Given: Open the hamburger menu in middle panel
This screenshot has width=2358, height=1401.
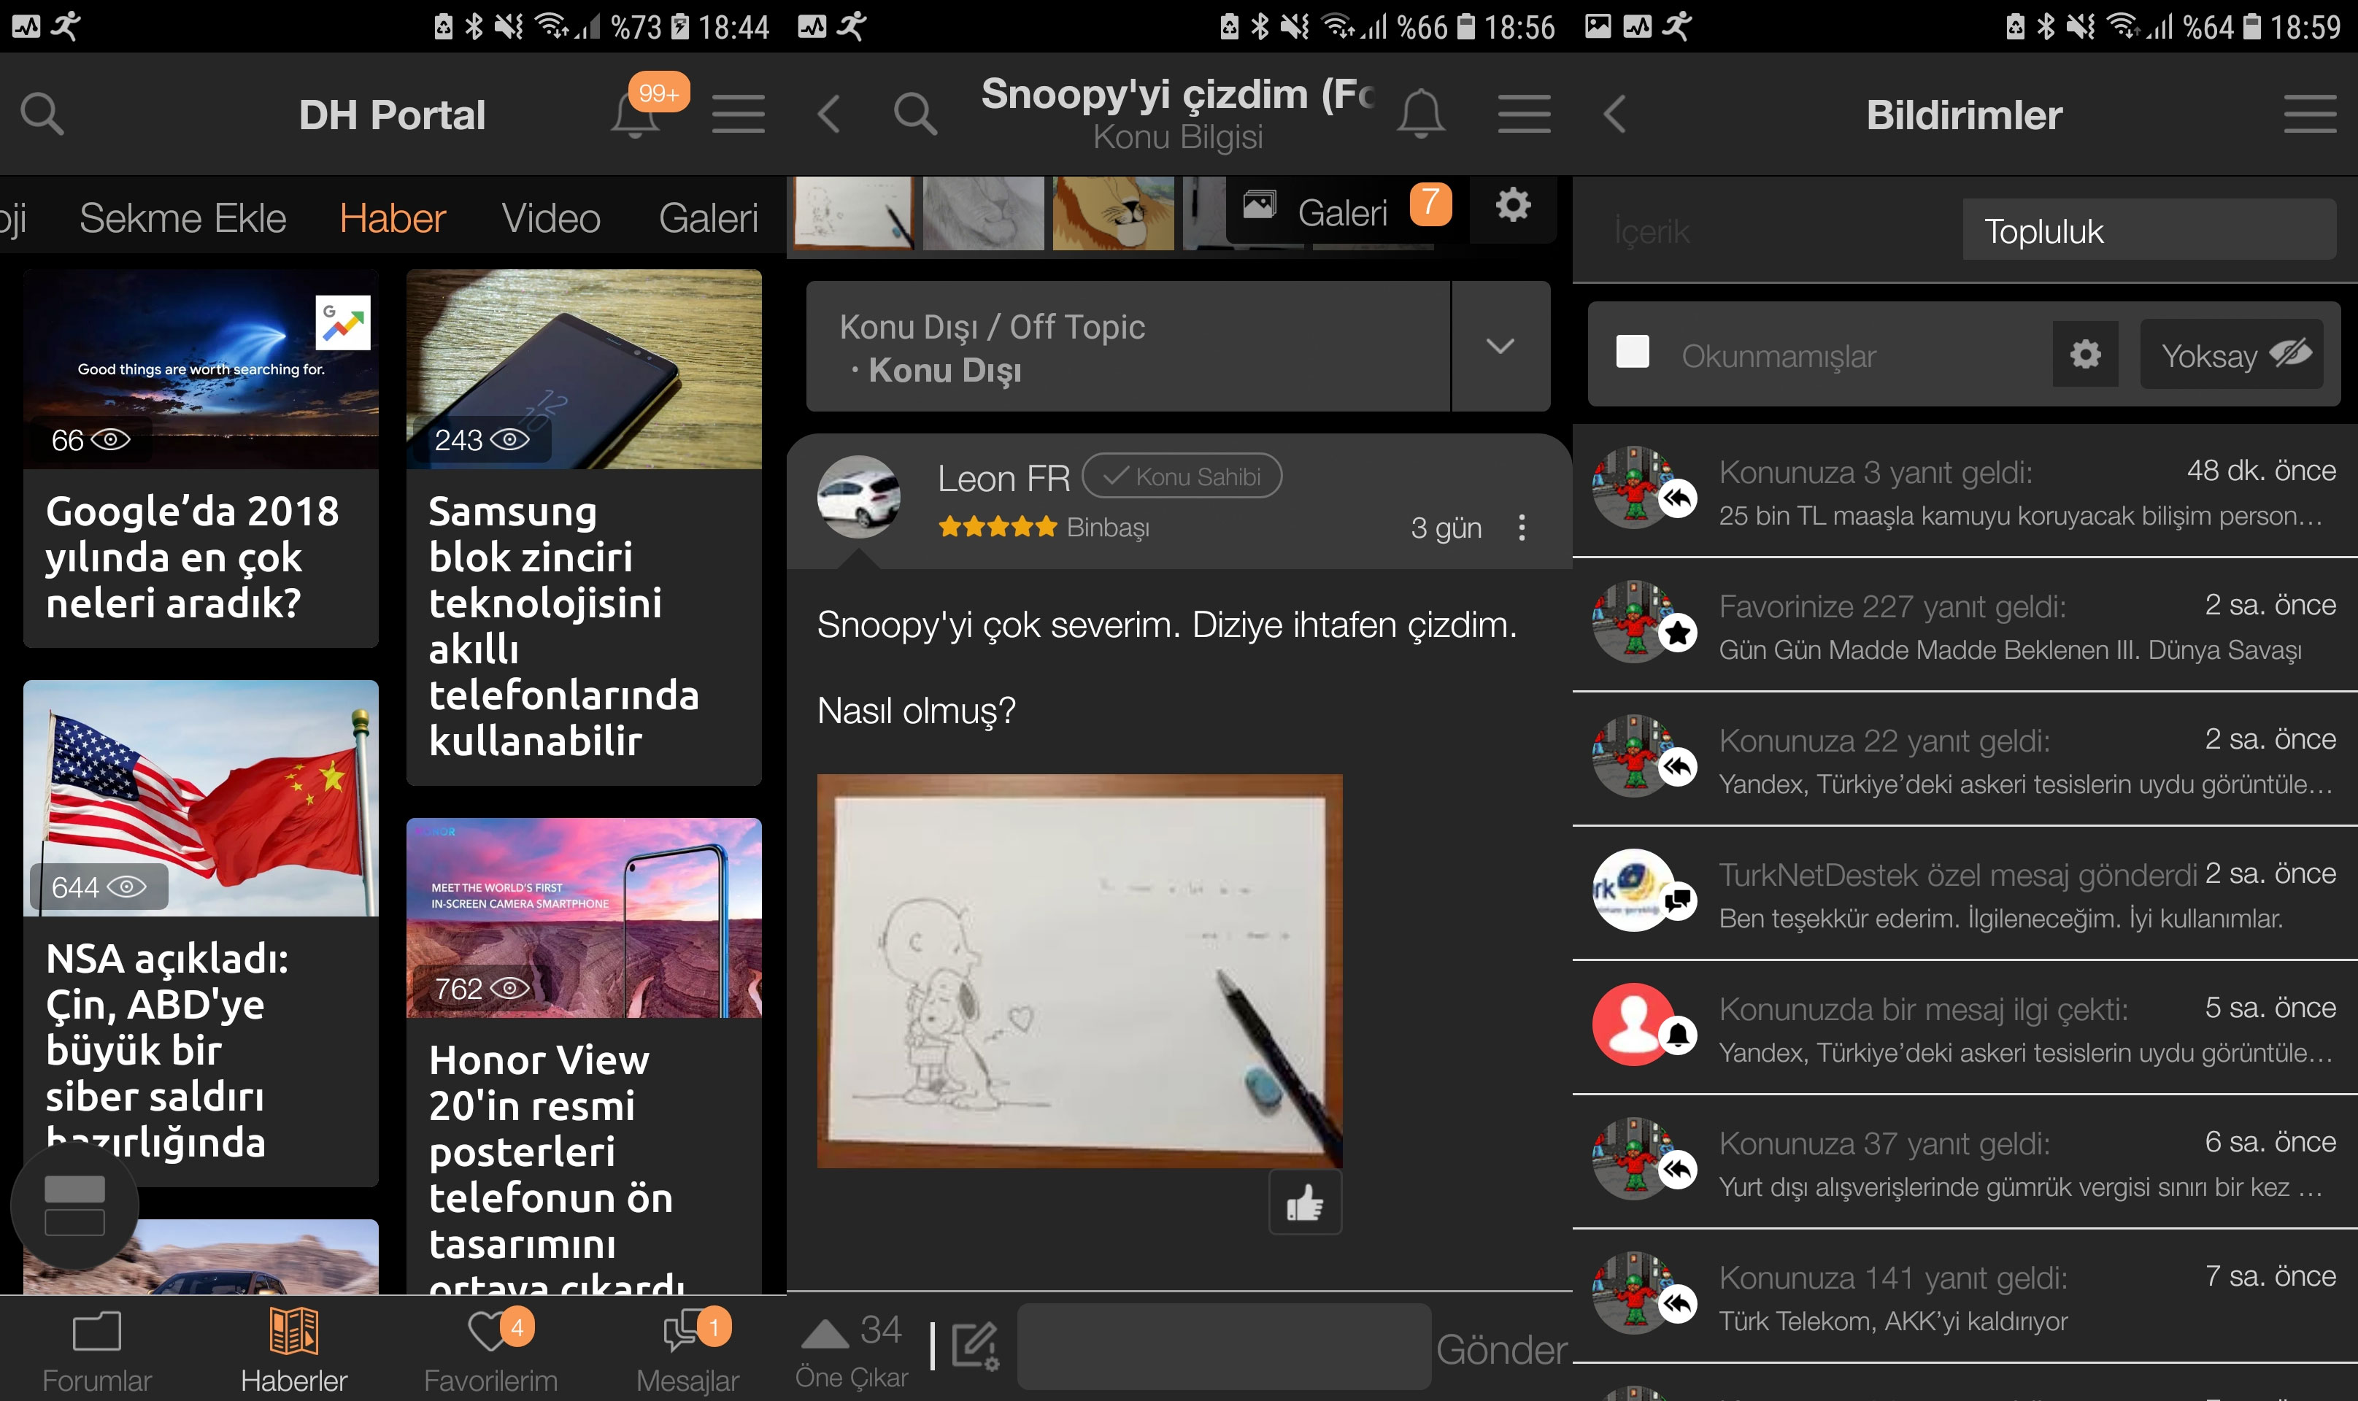Looking at the screenshot, I should click(x=1522, y=113).
